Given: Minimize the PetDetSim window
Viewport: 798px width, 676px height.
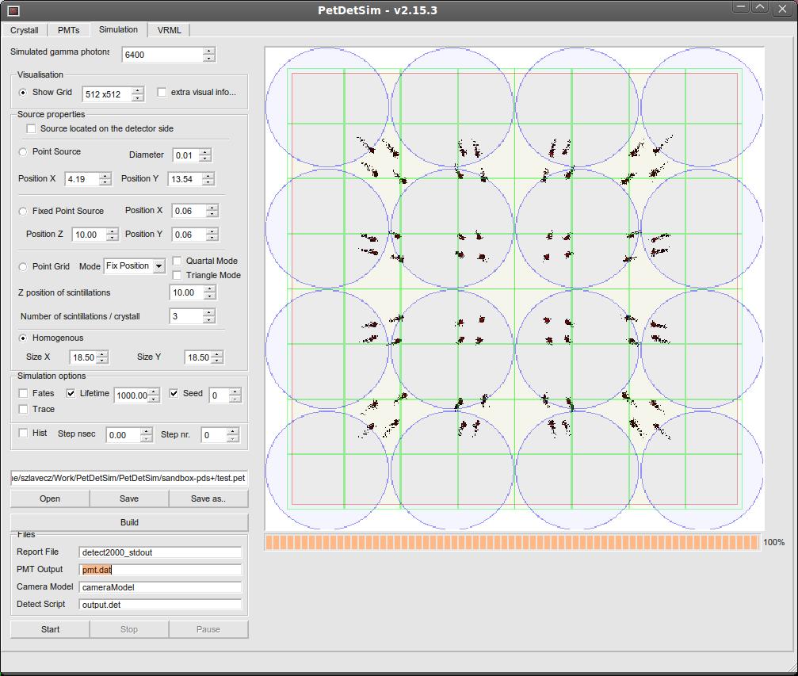Looking at the screenshot, I should (x=741, y=8).
